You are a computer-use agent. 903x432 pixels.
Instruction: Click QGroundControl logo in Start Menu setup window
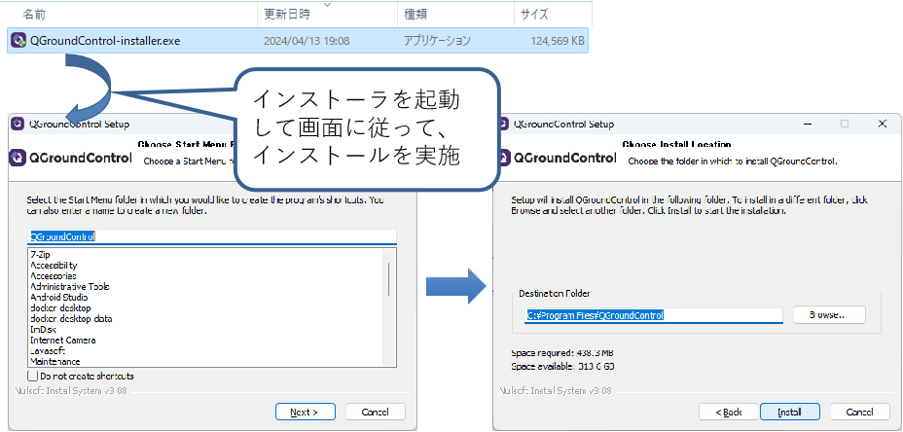point(71,158)
